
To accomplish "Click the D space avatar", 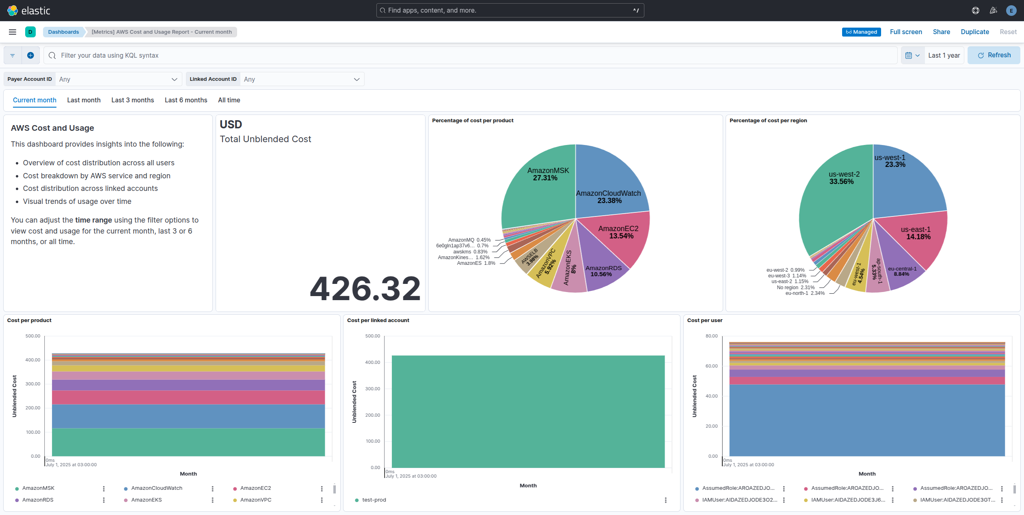I will [x=30, y=32].
